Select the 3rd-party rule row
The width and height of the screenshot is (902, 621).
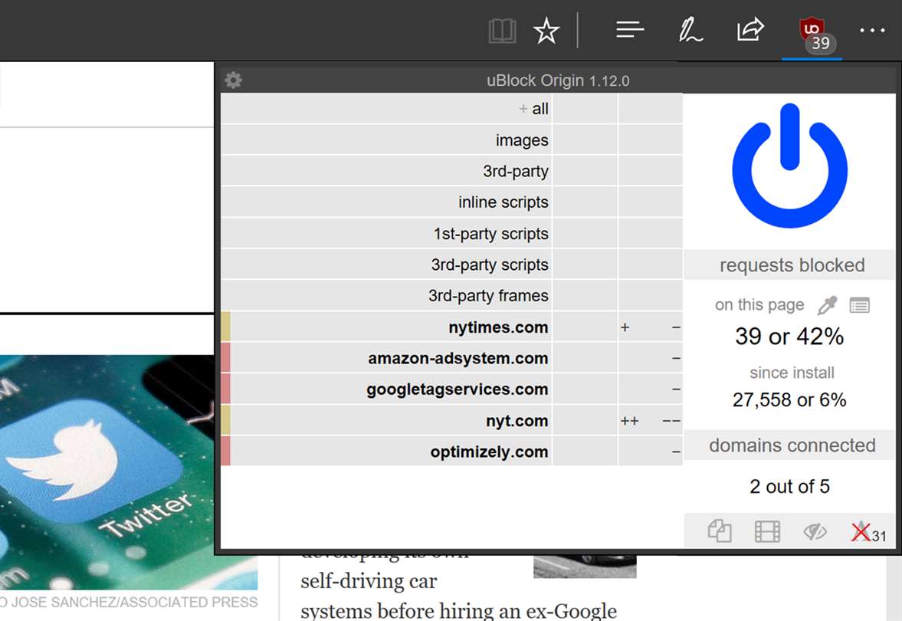tap(385, 171)
